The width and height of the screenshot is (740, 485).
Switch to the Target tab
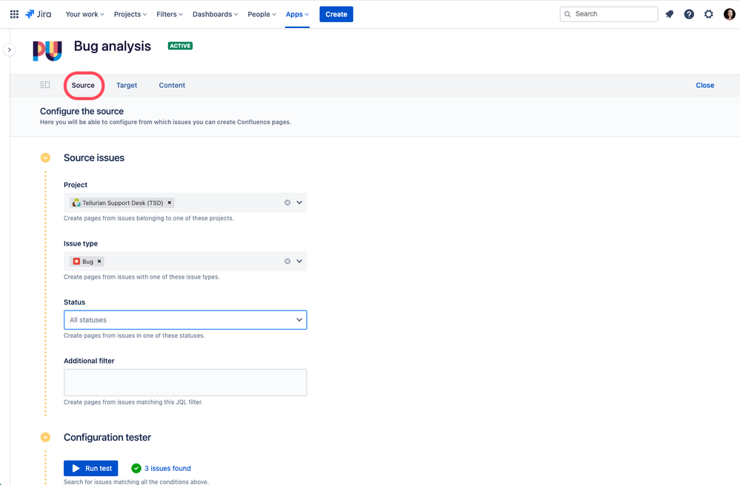126,85
